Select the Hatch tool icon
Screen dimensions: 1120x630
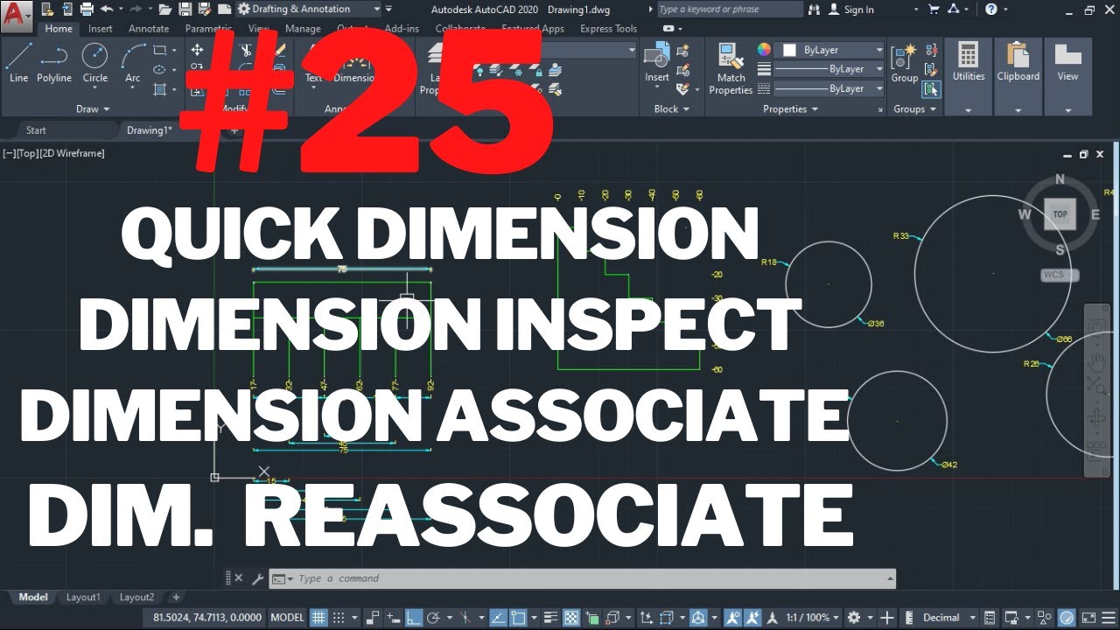[x=160, y=89]
